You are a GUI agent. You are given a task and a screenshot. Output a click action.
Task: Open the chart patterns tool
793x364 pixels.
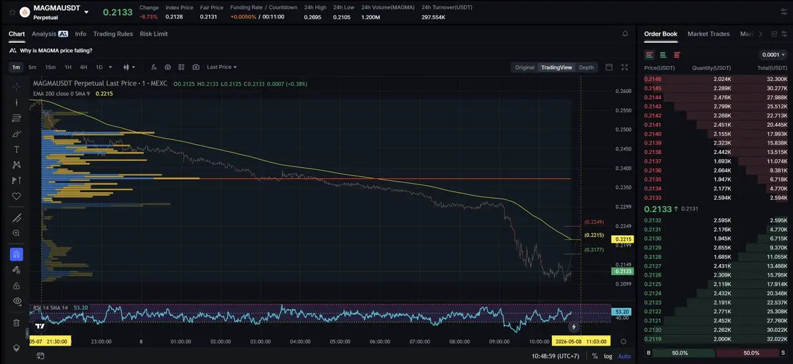pos(16,164)
